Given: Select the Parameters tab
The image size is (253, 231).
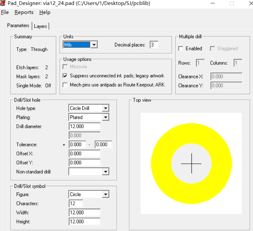Looking at the screenshot, I should 18,26.
